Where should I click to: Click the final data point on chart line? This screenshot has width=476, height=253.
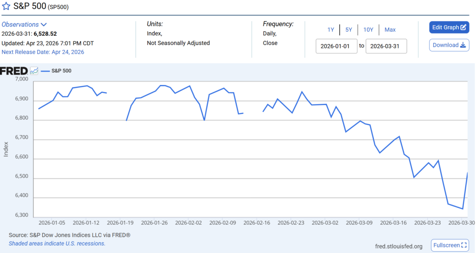(467, 173)
